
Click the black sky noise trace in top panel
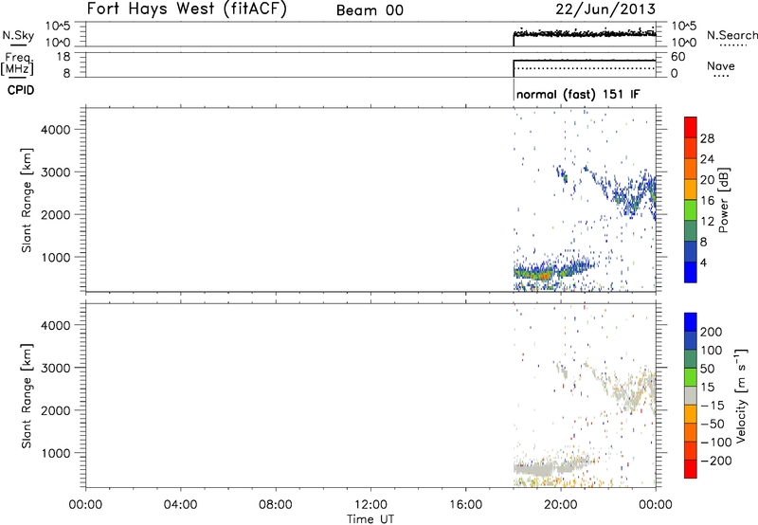pyautogui.click(x=585, y=33)
